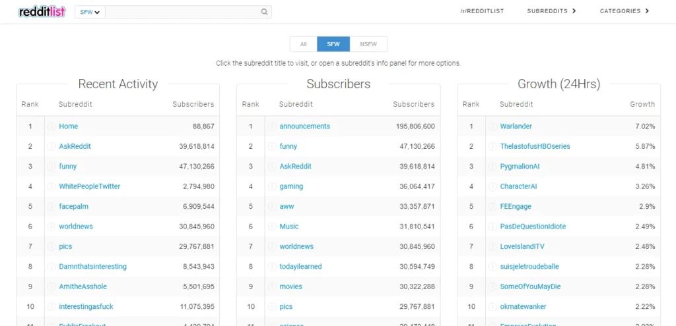Select the SFW filter button
The width and height of the screenshot is (676, 326).
tap(333, 44)
